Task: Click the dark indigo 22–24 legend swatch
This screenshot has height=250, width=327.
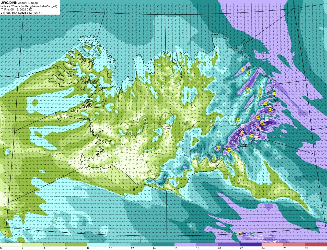Action: click(x=251, y=245)
